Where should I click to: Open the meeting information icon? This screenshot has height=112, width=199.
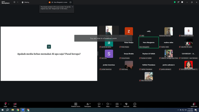pos(14,2)
